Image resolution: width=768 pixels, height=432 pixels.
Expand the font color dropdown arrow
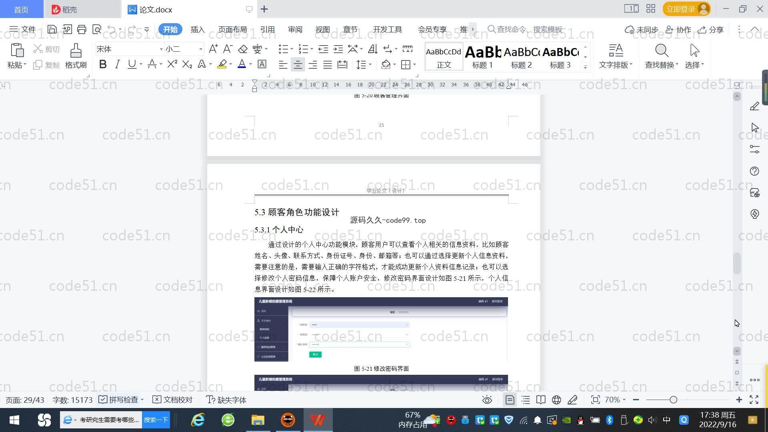tap(251, 64)
